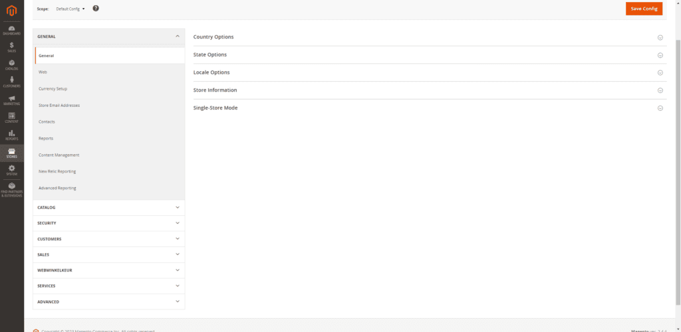This screenshot has height=332, width=681.
Task: Collapse the General configuration group
Action: coord(108,37)
